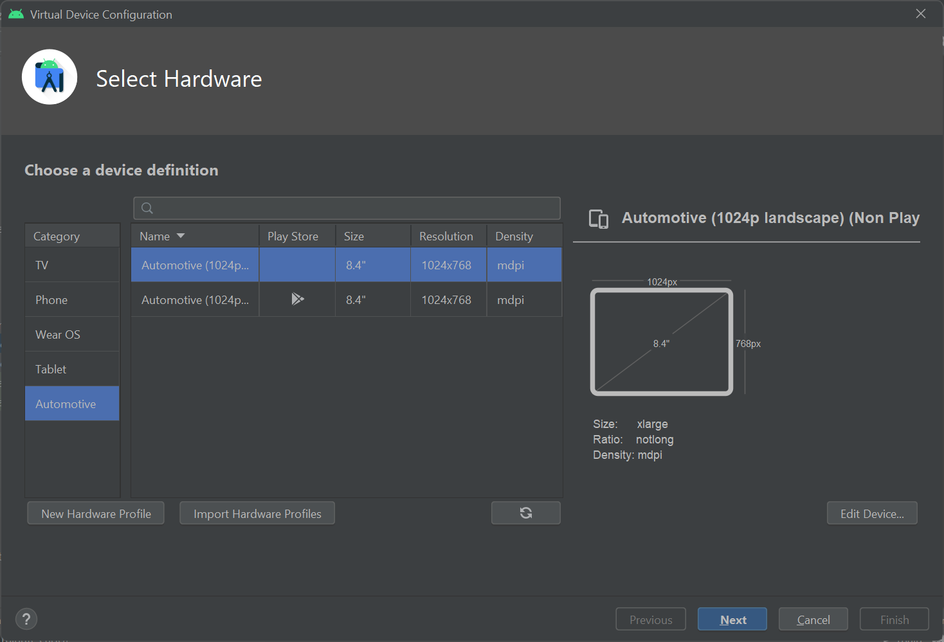The image size is (944, 642).
Task: Sort by Name column arrow
Action: point(181,236)
